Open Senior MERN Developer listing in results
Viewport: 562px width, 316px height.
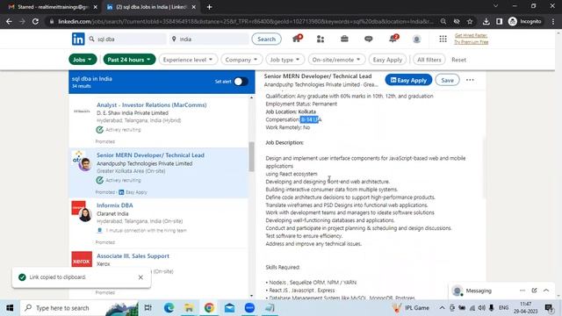tap(150, 155)
